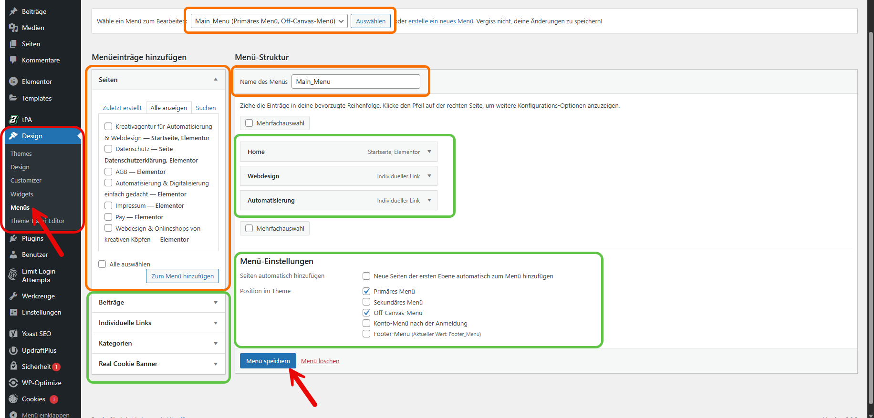The width and height of the screenshot is (874, 418).
Task: Click the erstelle ein neues Menü link
Action: click(x=441, y=21)
